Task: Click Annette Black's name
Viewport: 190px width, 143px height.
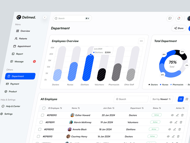Action: click(80, 130)
